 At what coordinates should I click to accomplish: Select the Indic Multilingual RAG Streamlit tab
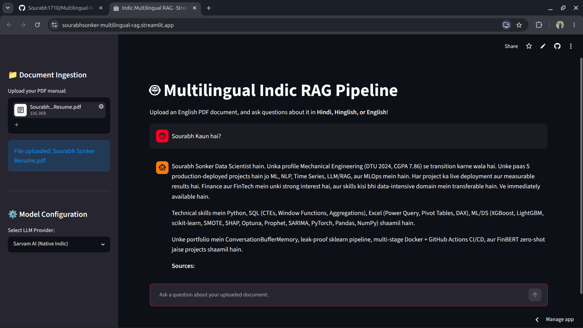click(x=155, y=8)
